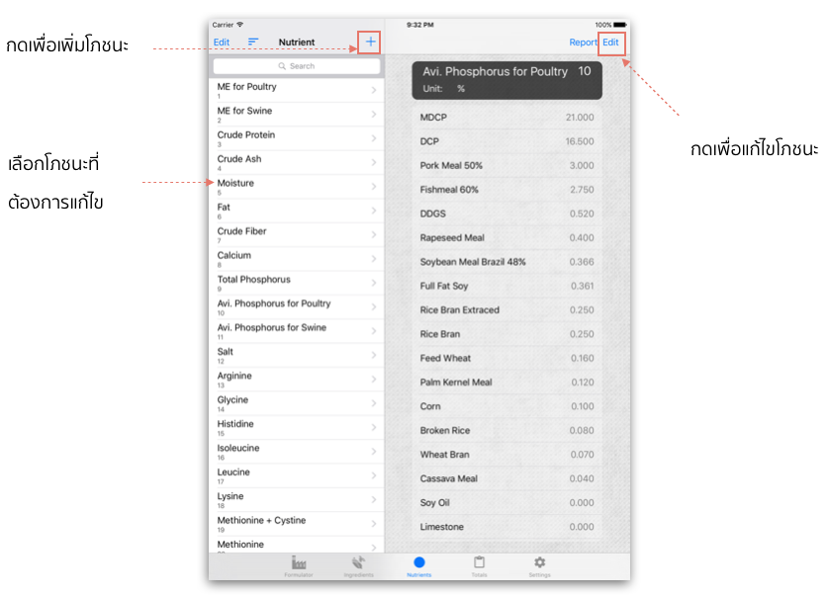Select the MDCP ingredient row
Image resolution: width=828 pixels, height=598 pixels.
(x=506, y=118)
